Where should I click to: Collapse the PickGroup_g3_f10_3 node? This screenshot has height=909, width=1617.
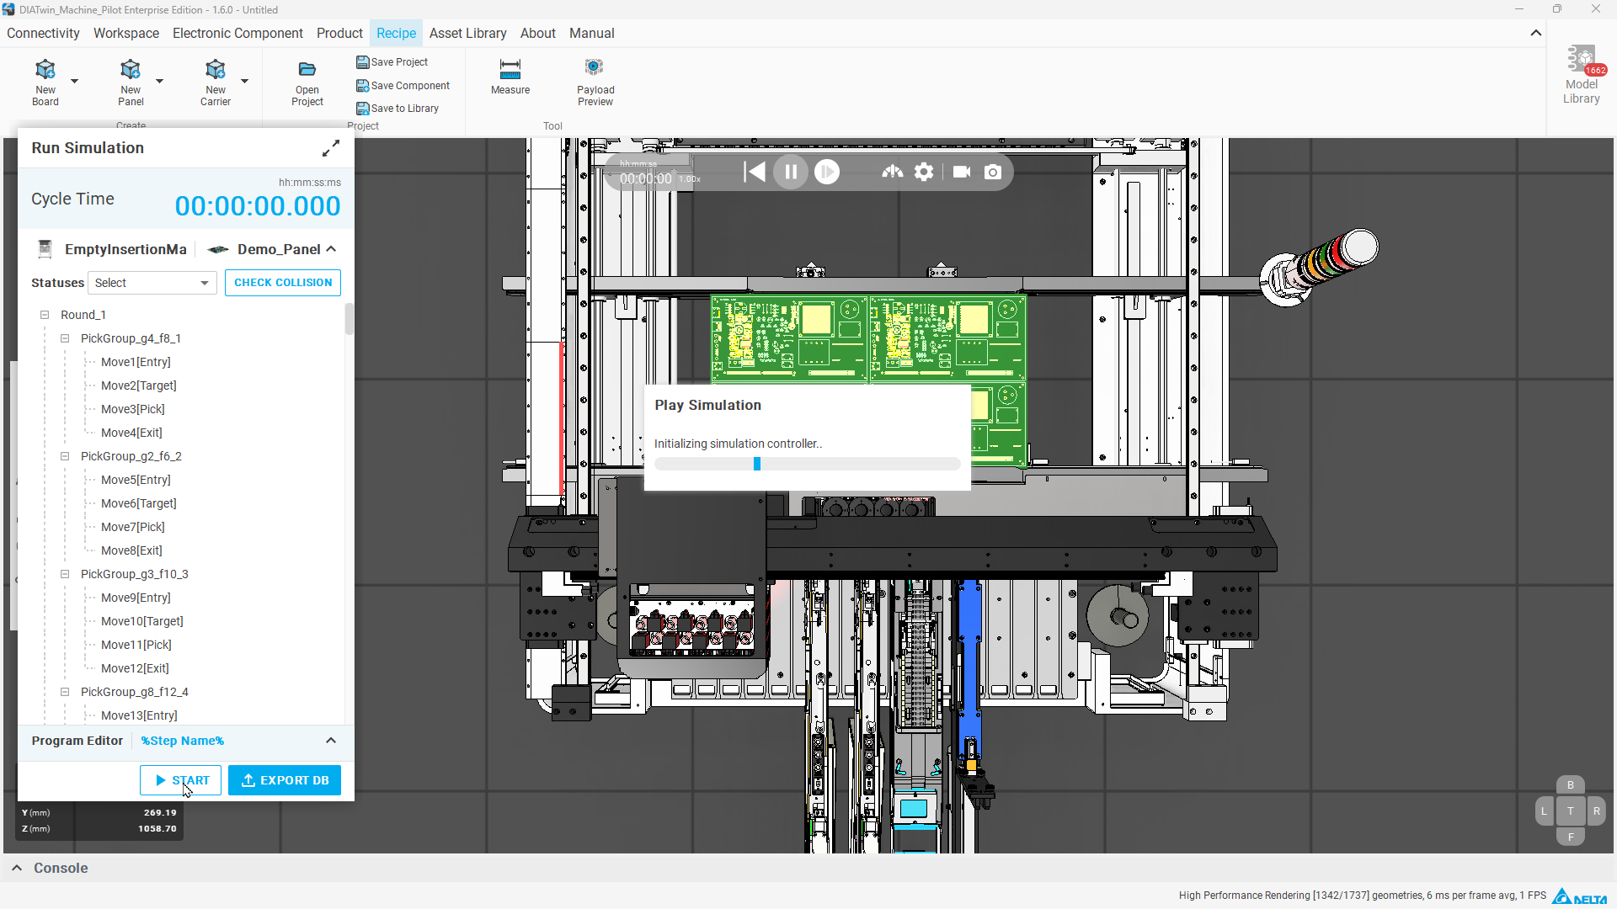point(65,574)
